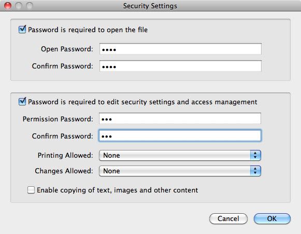This screenshot has width=301, height=234.
Task: Toggle password required to edit security settings checkbox
Action: click(22, 102)
